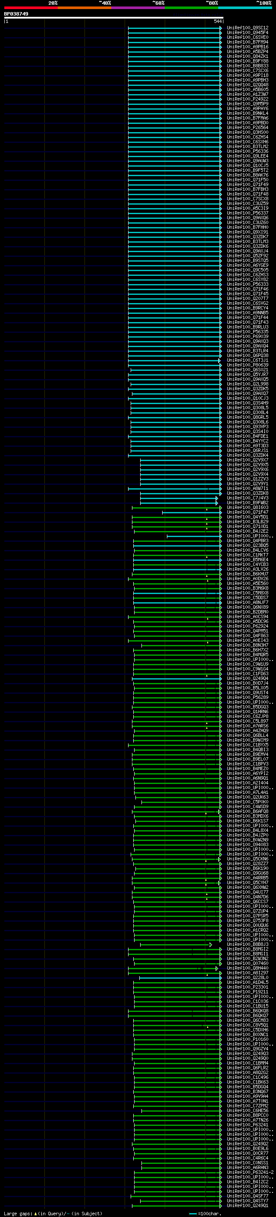Select hit UniRef100_C6SVE0
This screenshot has width=276, height=1217.
coord(247,37)
